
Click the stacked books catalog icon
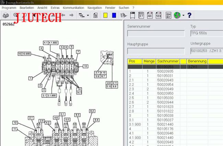tap(5, 15)
